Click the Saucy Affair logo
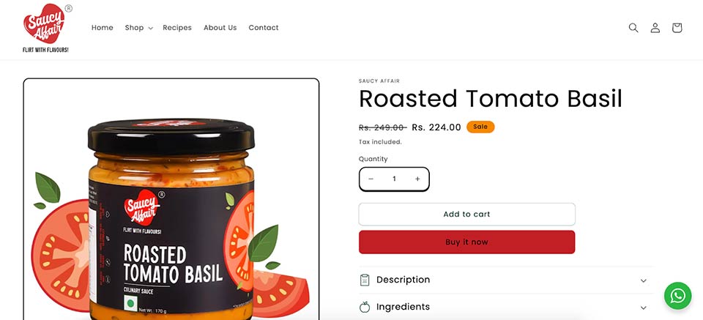This screenshot has height=320, width=703. click(x=45, y=28)
